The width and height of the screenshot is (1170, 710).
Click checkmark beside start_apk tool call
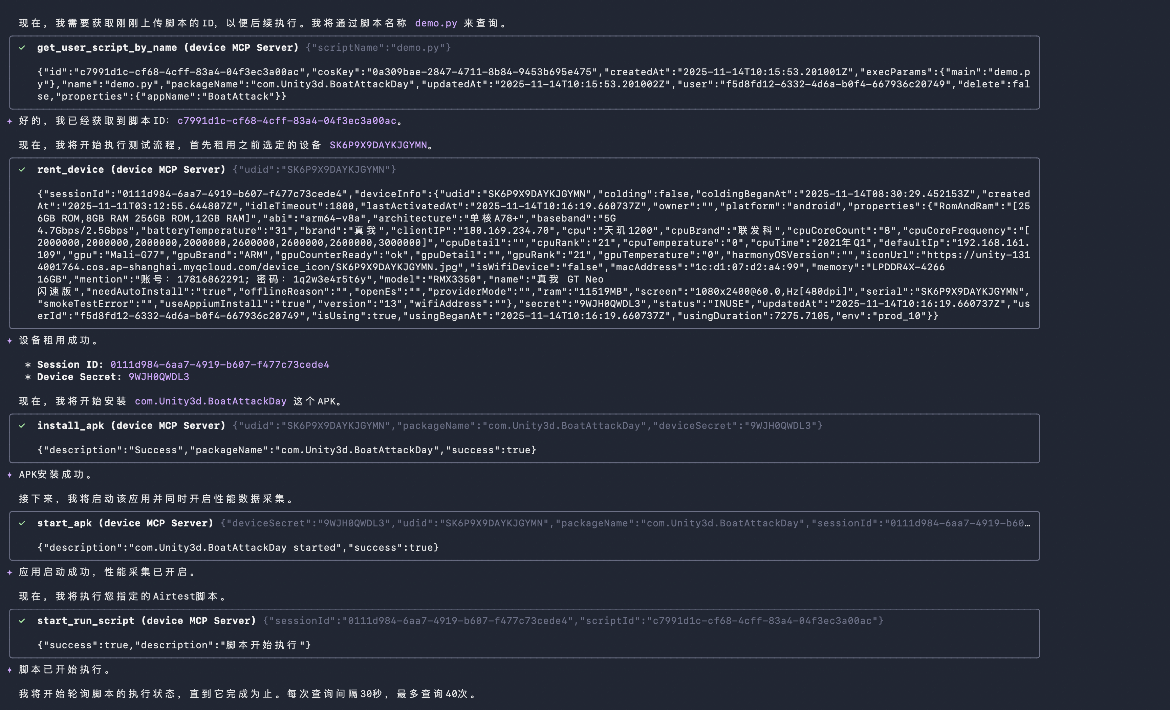point(22,523)
